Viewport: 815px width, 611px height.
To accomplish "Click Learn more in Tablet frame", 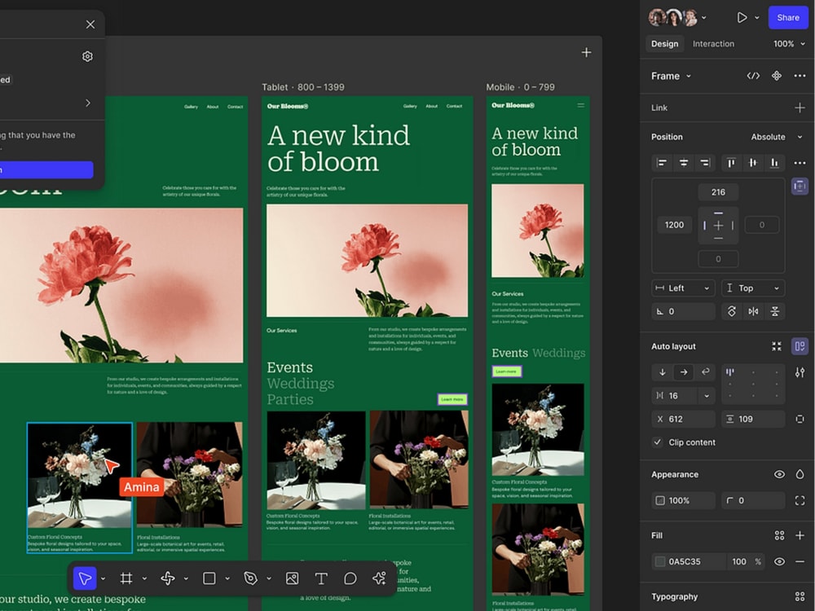I will (x=452, y=399).
